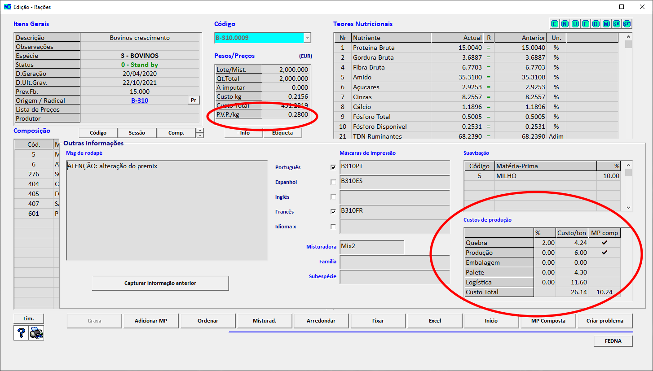The height and width of the screenshot is (371, 653).
Task: Print using the printer icon
Action: [36, 333]
